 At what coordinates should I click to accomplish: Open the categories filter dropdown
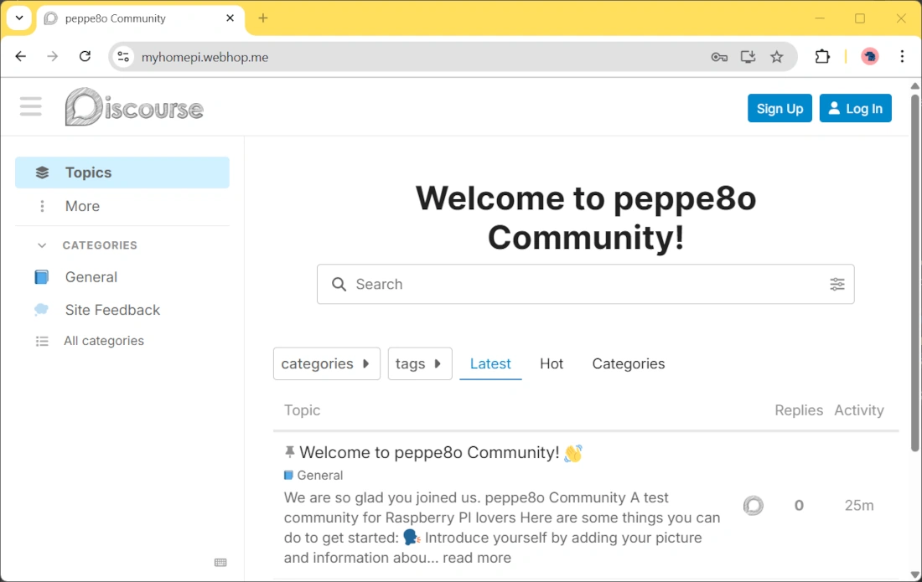(x=326, y=363)
